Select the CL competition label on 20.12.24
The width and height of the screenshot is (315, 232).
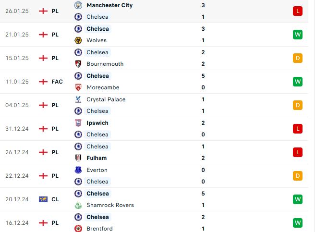pyautogui.click(x=55, y=199)
